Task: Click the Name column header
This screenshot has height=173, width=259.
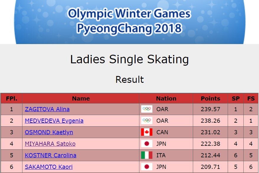Action: point(81,98)
